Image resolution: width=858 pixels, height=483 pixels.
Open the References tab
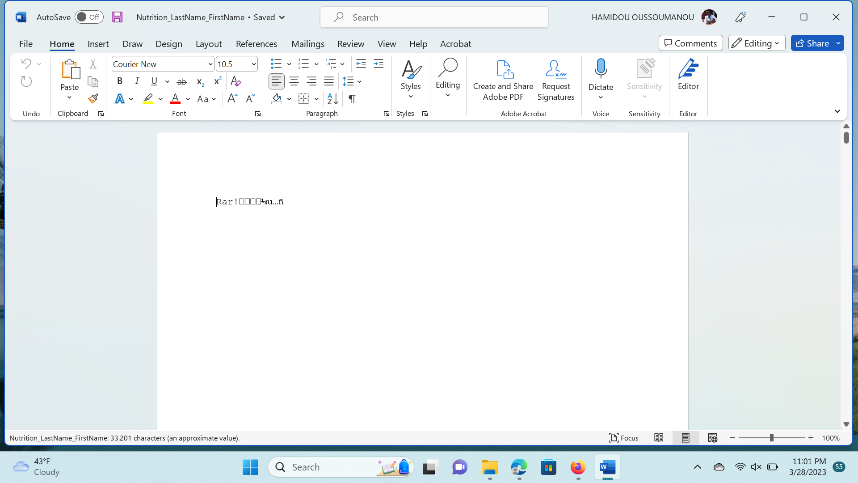coord(256,44)
